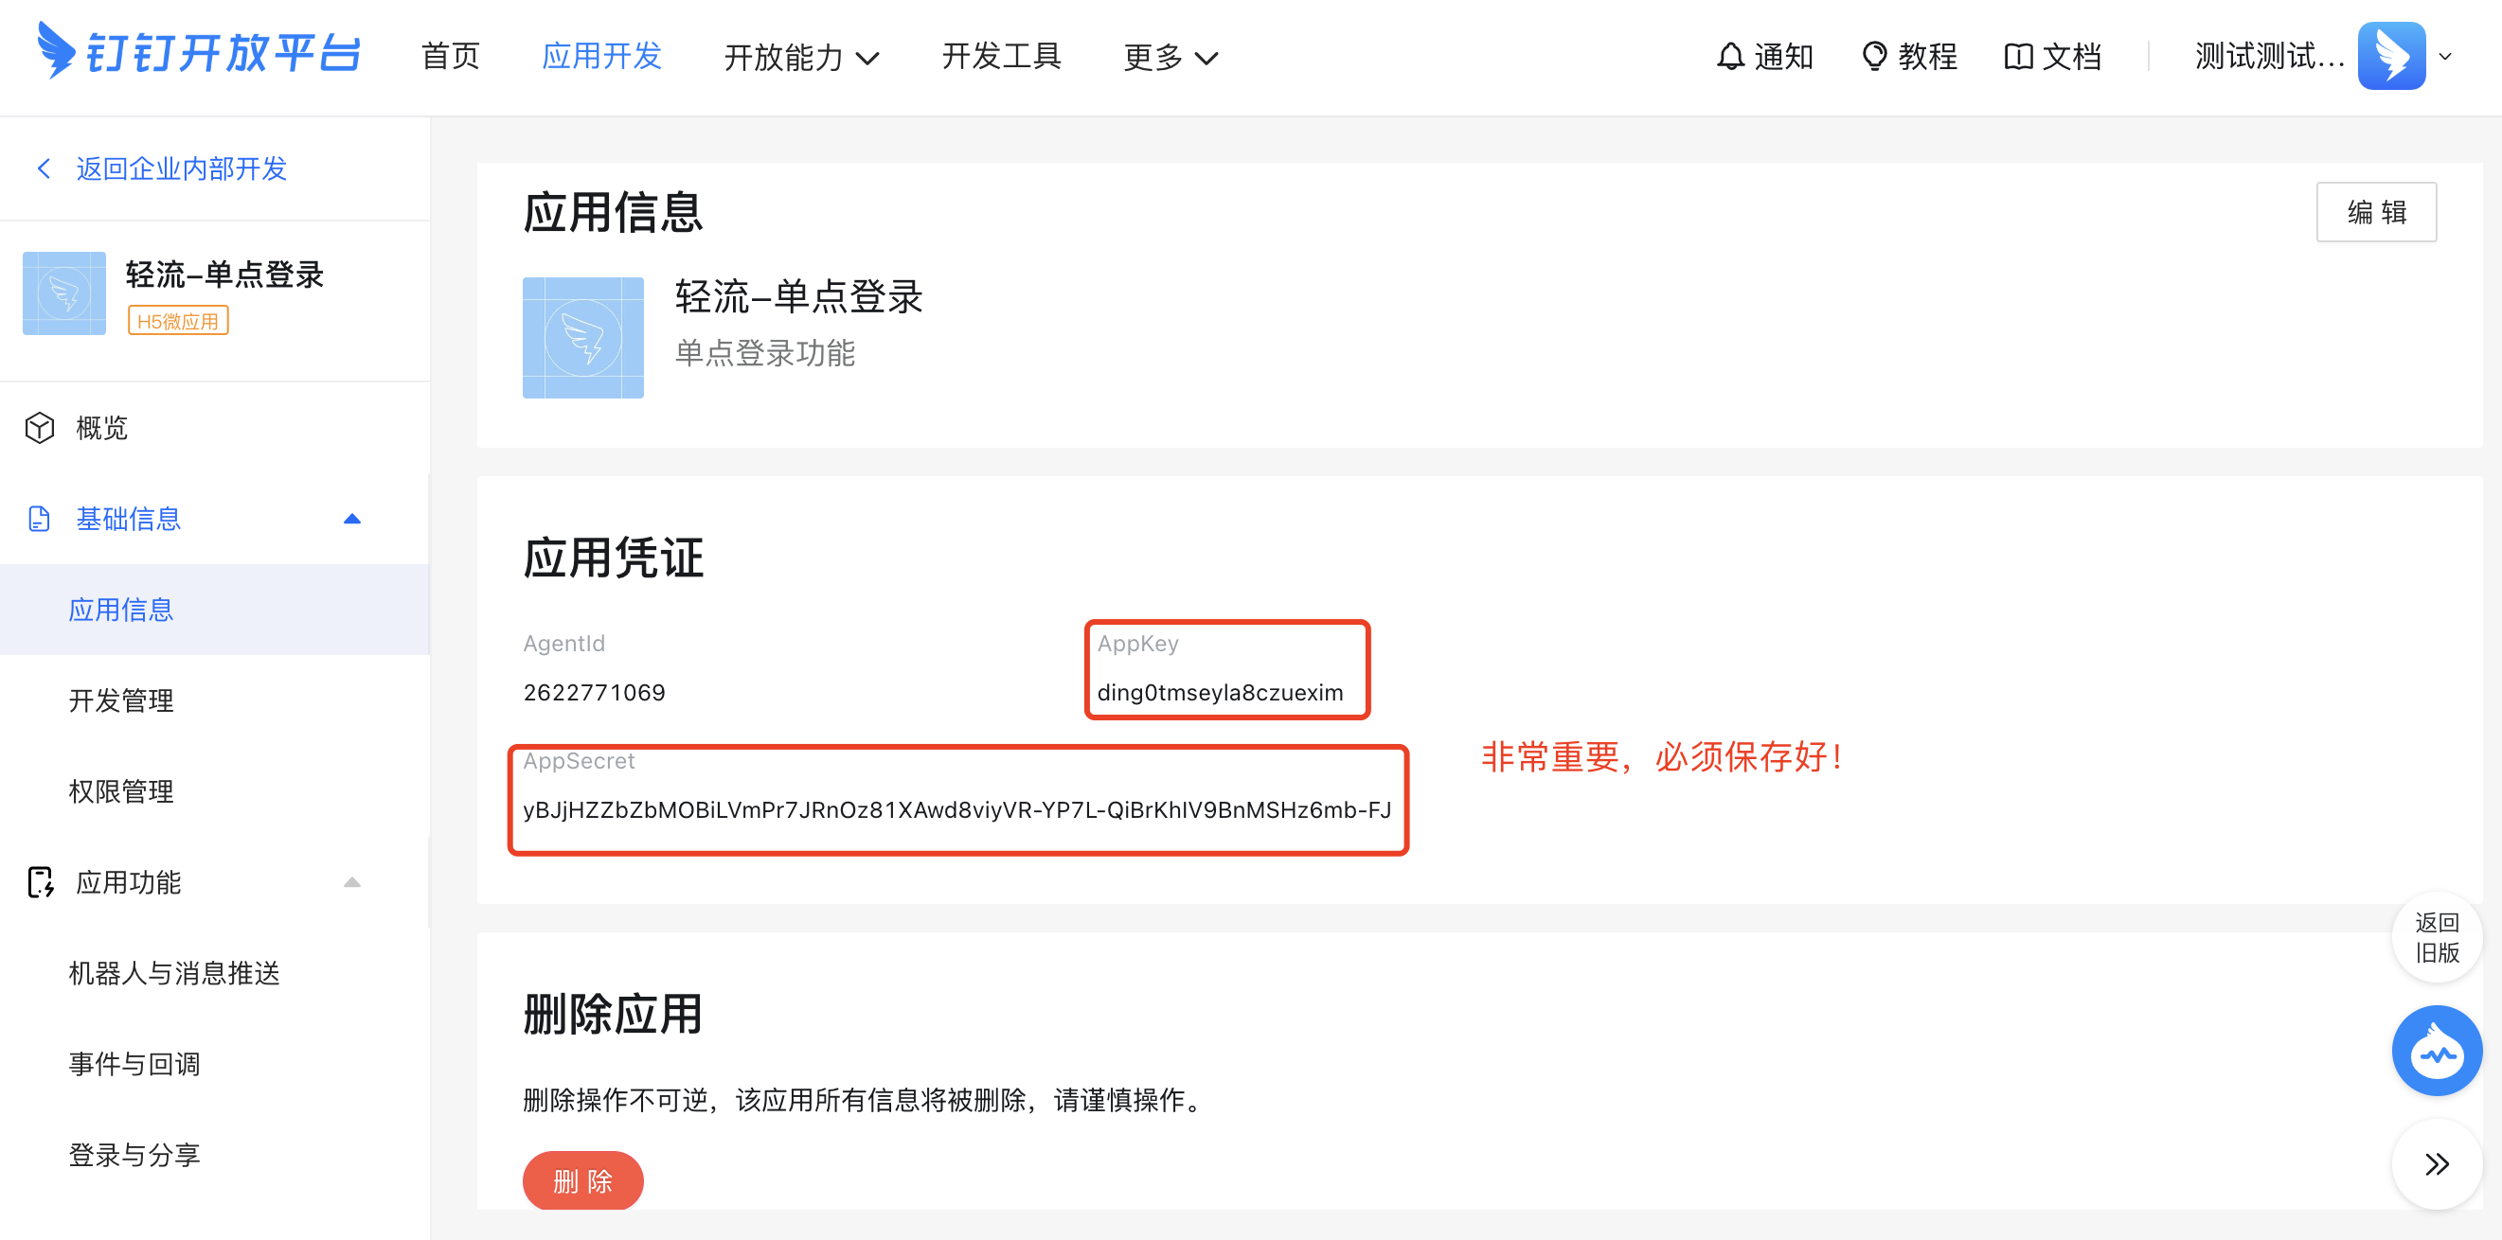Expand the 更多 dropdown menu
The height and width of the screenshot is (1240, 2502).
(x=1171, y=58)
